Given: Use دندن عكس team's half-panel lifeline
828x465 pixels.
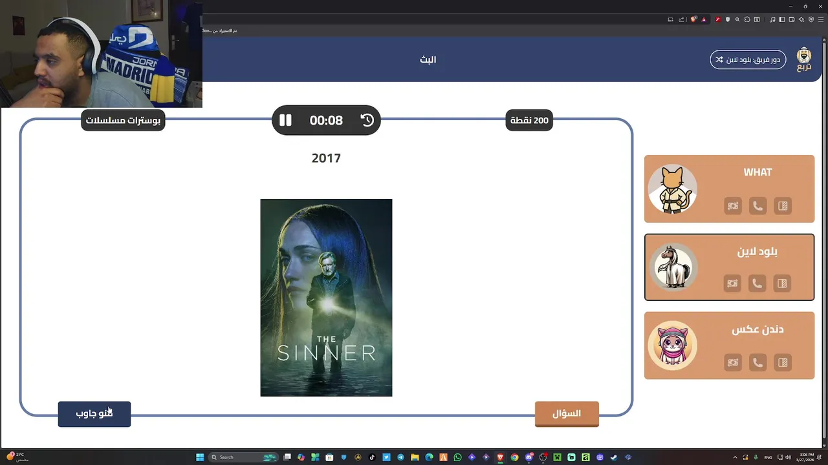Looking at the screenshot, I should click(783, 362).
